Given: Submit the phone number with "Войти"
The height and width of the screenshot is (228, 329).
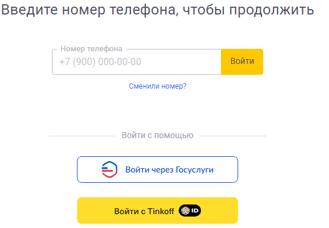Looking at the screenshot, I should click(242, 62).
